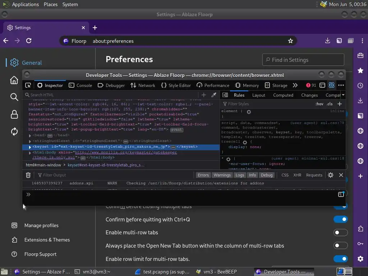Disable Confirm before quitting with Ctrl+Q
This screenshot has width=368, height=276.
[341, 220]
